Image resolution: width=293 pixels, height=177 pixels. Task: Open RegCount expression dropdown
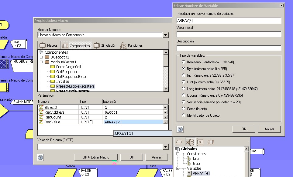pos(165,117)
